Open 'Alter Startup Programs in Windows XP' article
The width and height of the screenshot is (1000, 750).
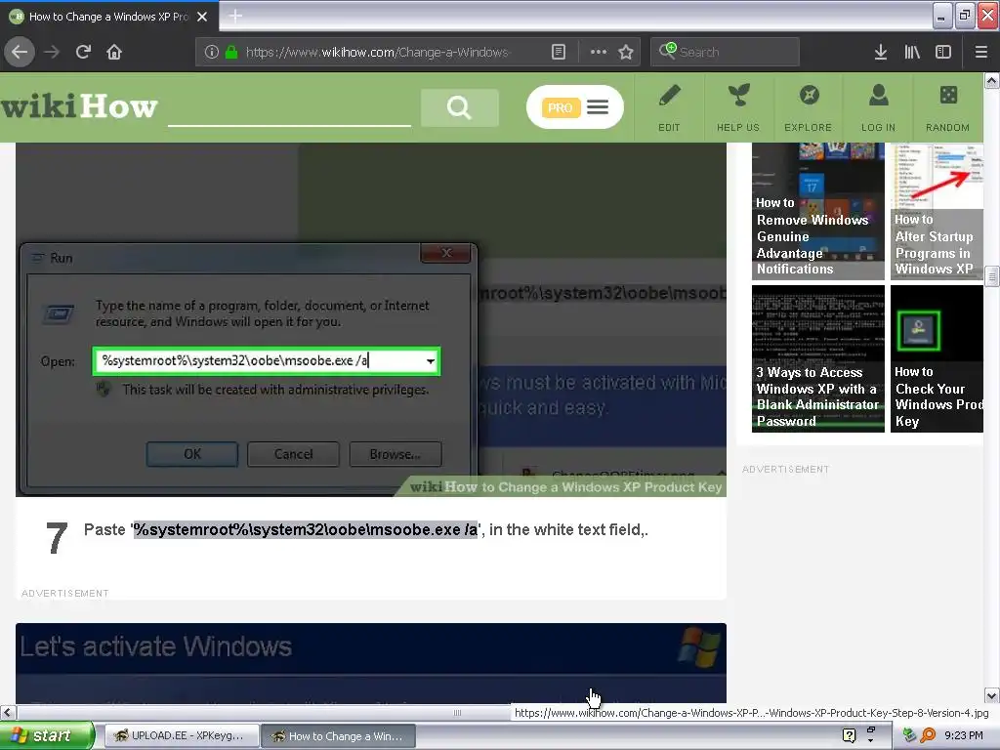937,211
